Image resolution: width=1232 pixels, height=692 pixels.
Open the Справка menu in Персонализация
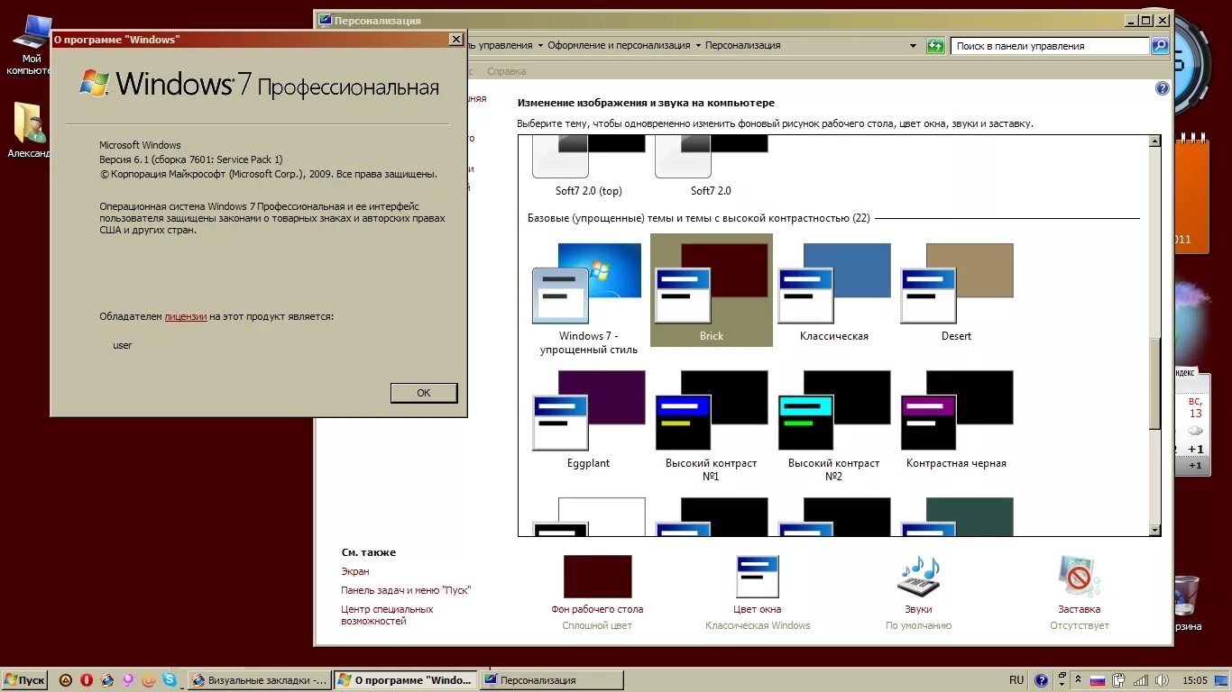[x=506, y=71]
